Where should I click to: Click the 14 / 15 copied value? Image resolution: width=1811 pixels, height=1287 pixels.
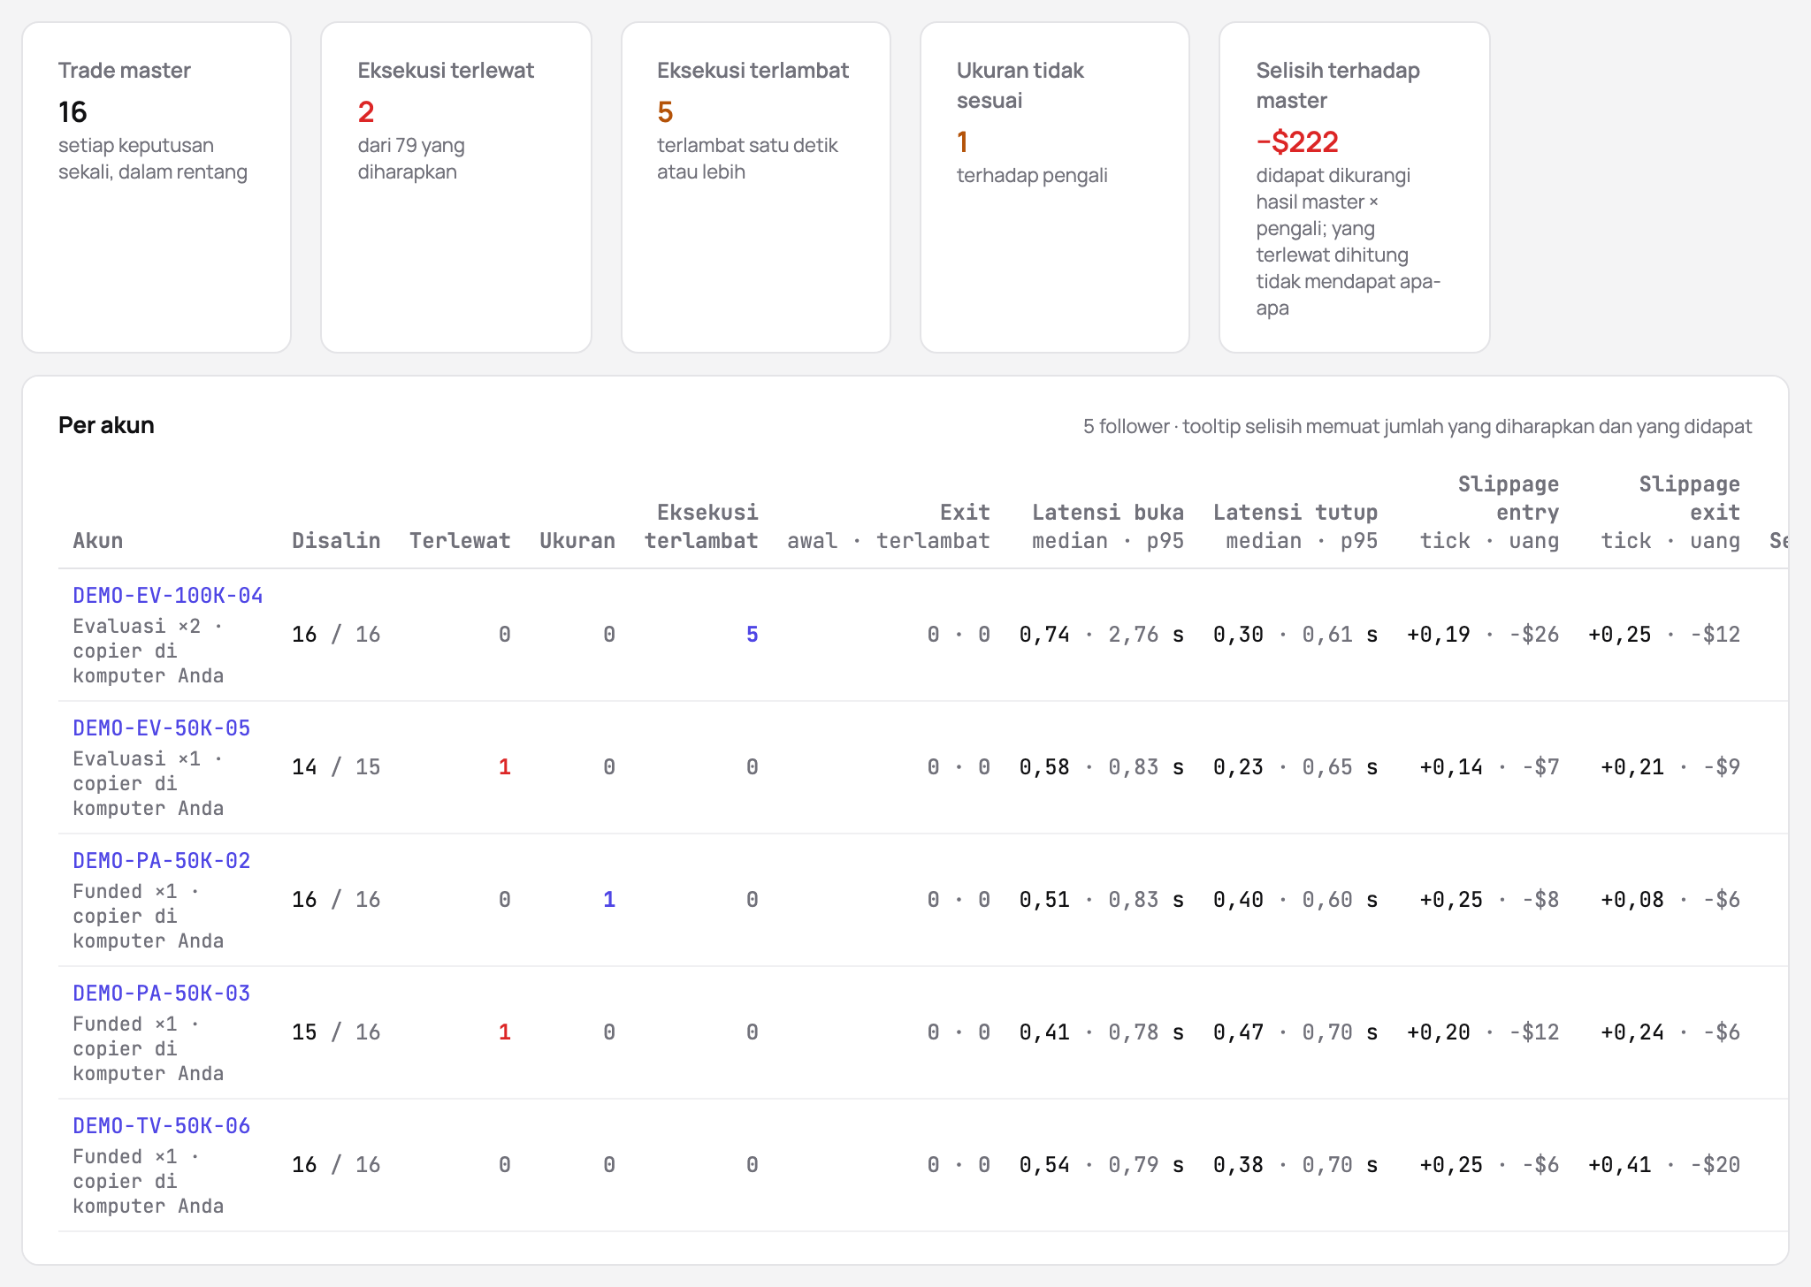(x=336, y=767)
